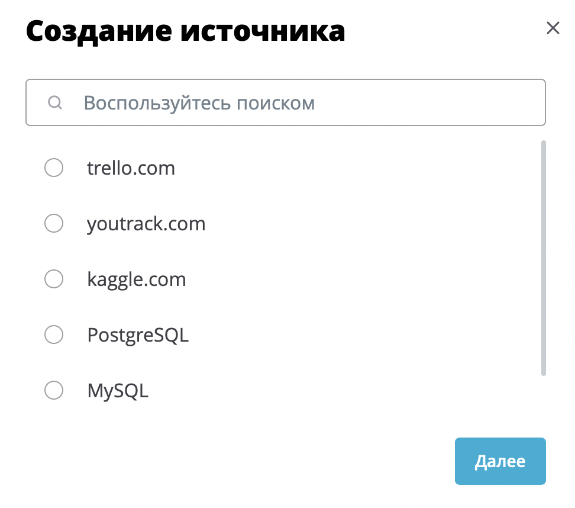Click the PostgreSQL label text

[138, 335]
